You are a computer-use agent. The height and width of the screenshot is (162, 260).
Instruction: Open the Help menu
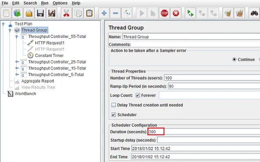point(76,3)
